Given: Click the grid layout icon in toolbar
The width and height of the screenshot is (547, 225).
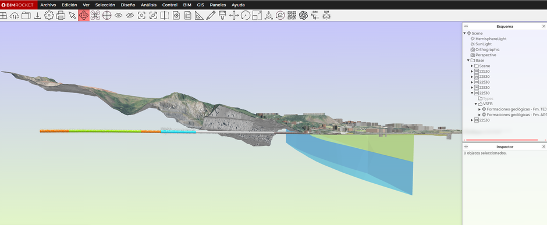Looking at the screenshot, I should coord(3,15).
